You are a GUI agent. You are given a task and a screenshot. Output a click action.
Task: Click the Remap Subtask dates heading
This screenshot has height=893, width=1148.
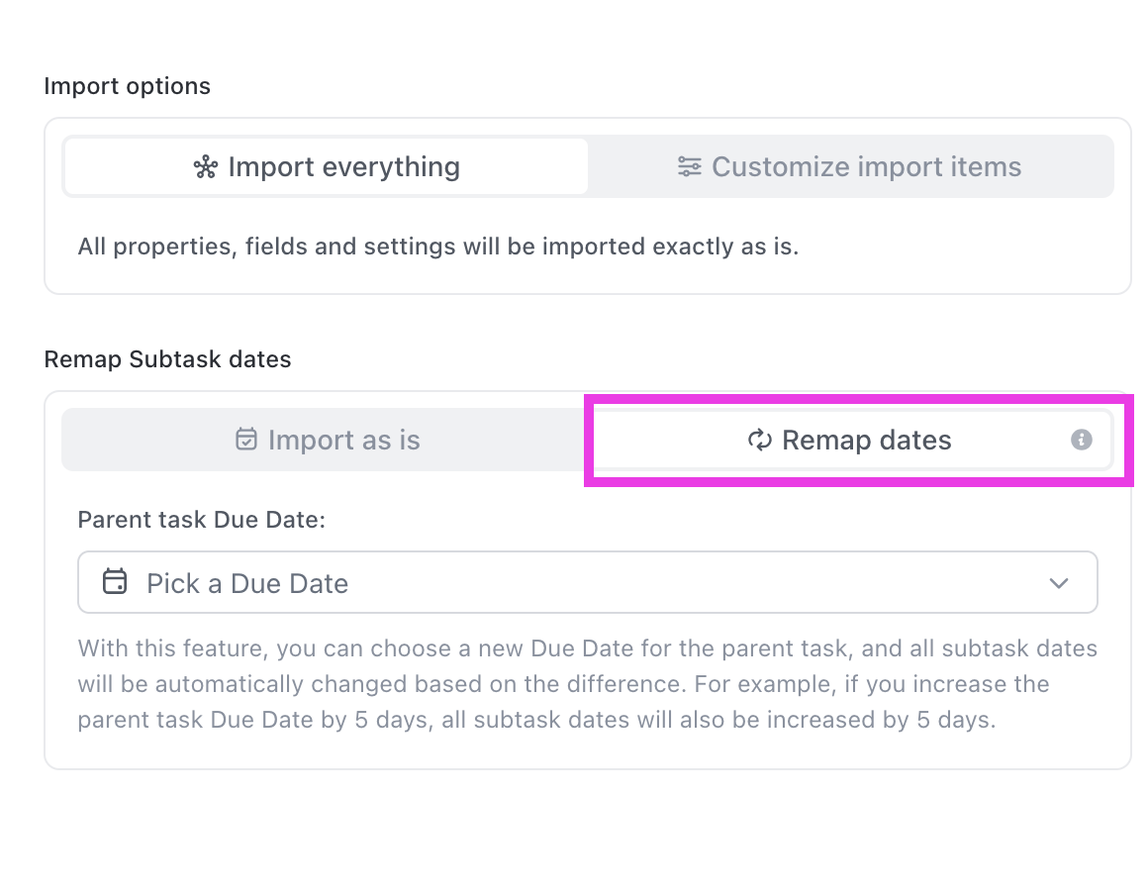point(167,358)
